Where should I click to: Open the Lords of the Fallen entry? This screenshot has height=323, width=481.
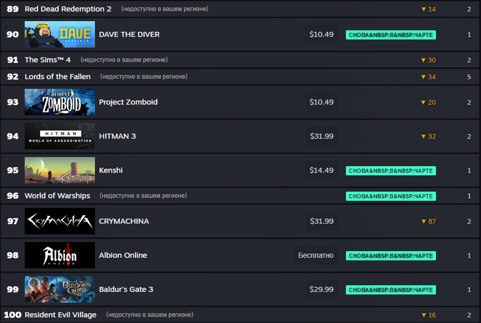(58, 77)
